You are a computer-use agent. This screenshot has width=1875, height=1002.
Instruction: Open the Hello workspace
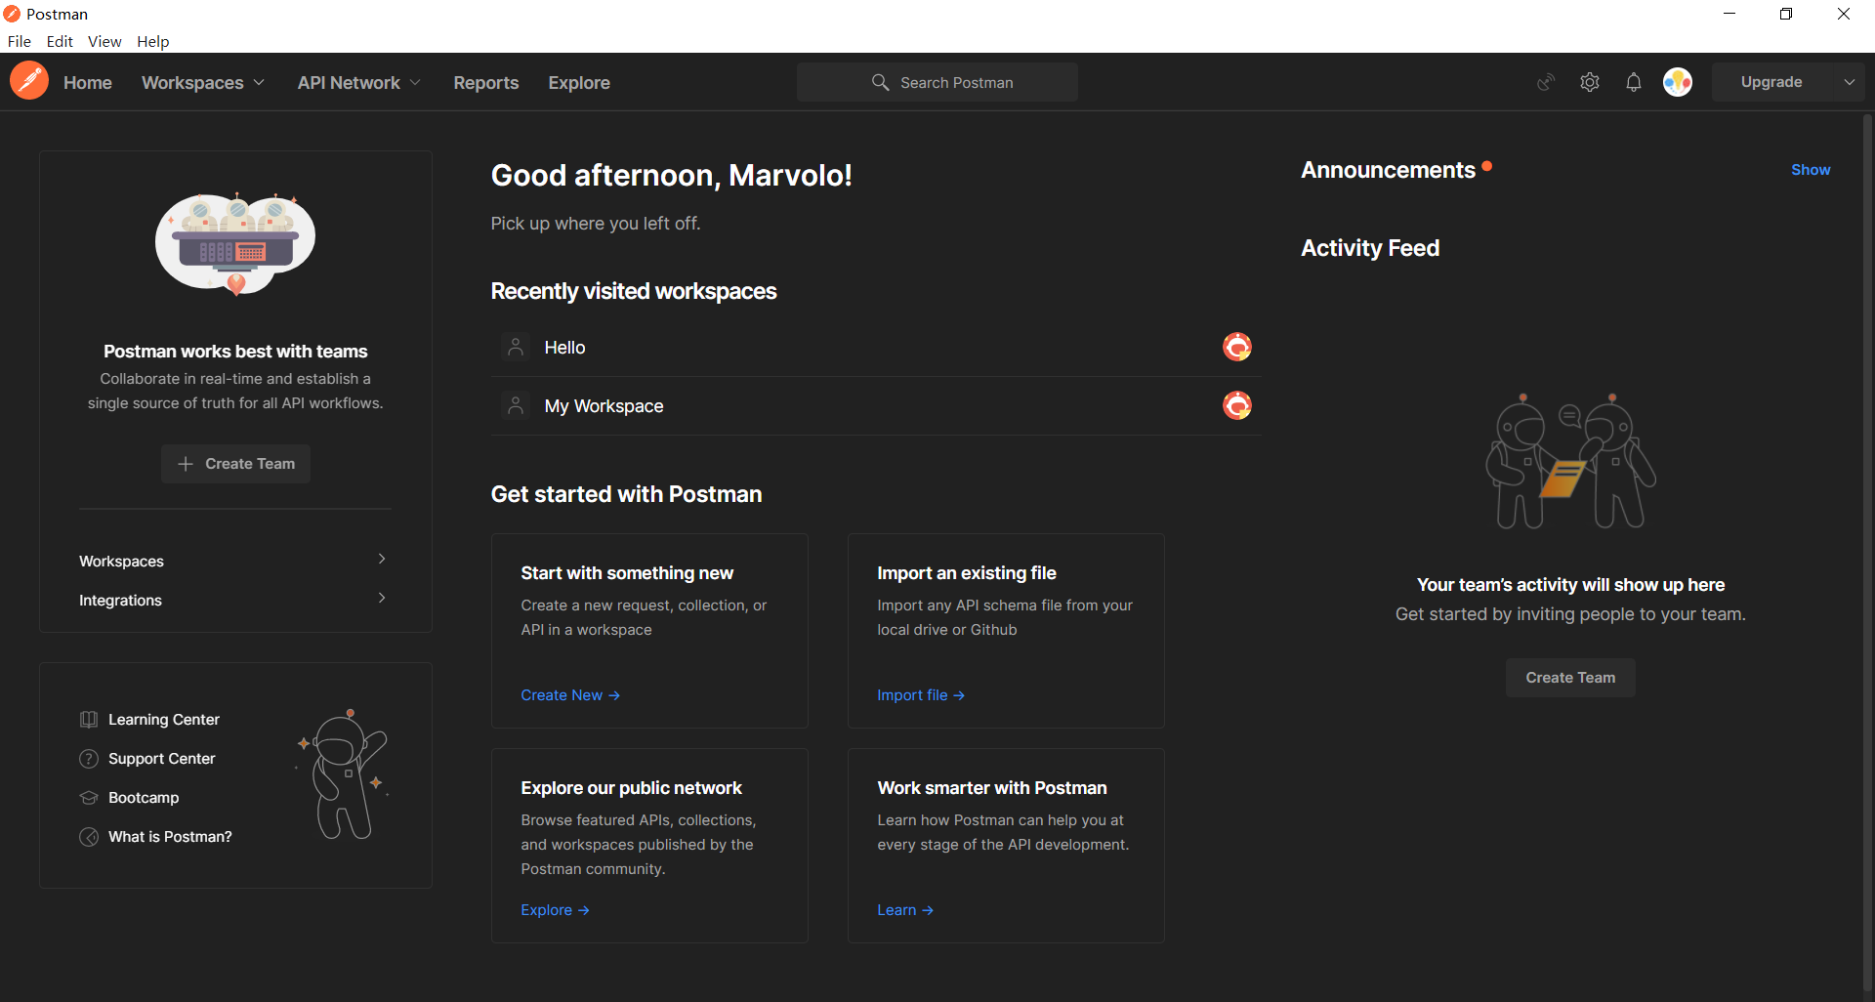(x=876, y=348)
